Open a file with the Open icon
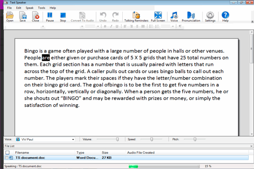The height and width of the screenshot is (169, 254). pyautogui.click(x=10, y=17)
